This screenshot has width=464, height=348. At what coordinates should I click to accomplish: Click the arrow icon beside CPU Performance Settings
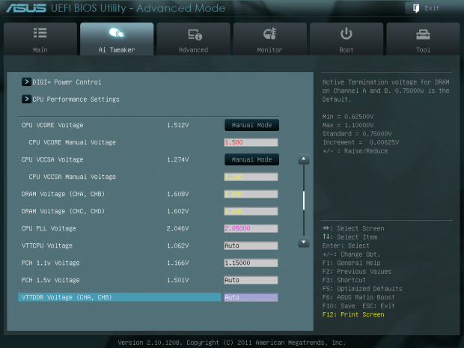pyautogui.click(x=26, y=99)
